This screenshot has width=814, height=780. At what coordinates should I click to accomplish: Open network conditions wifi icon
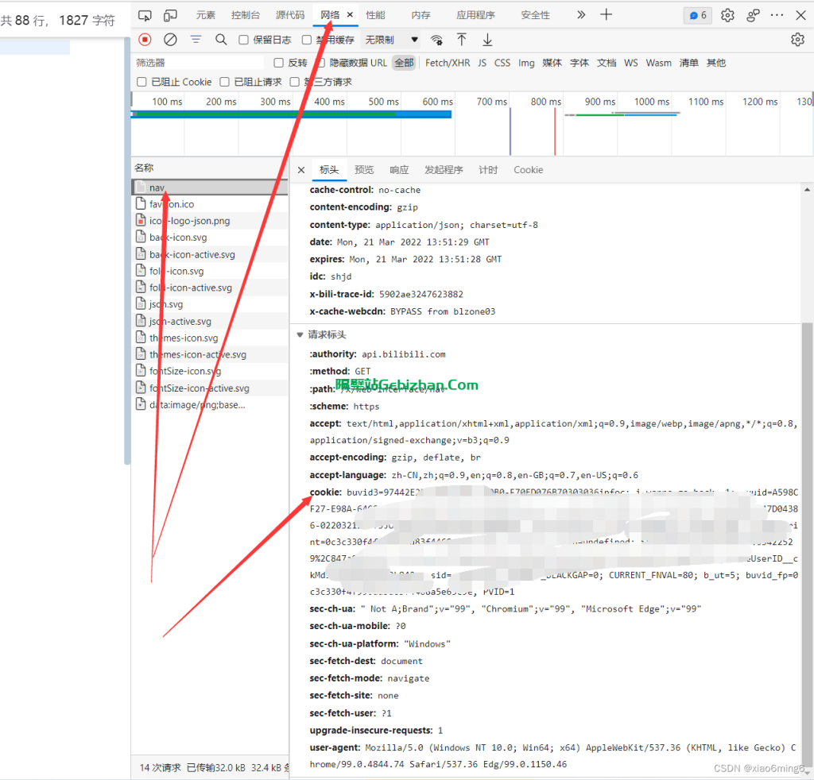436,40
